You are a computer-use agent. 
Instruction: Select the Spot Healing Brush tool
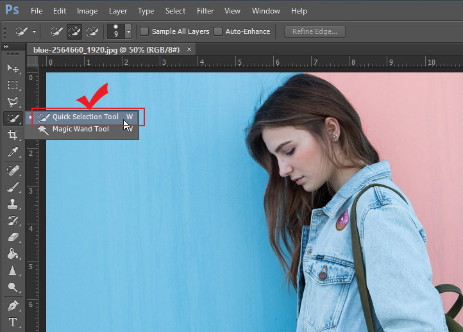(x=13, y=170)
